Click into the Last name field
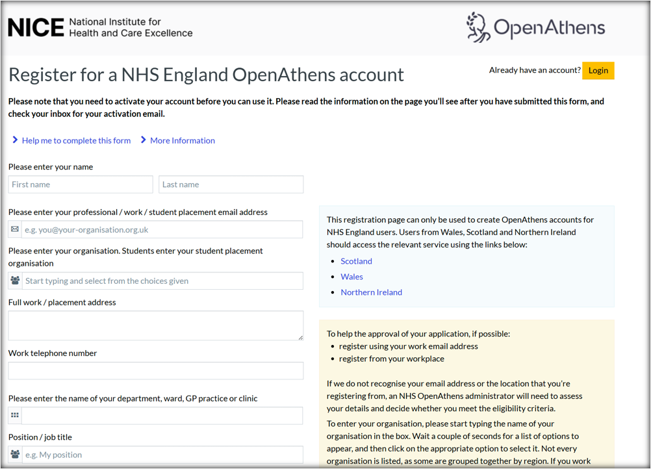This screenshot has width=651, height=469. (x=231, y=184)
